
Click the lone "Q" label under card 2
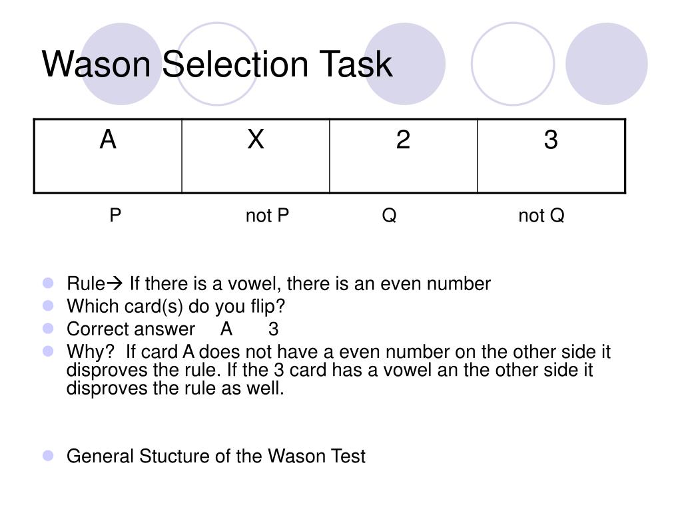(x=389, y=216)
